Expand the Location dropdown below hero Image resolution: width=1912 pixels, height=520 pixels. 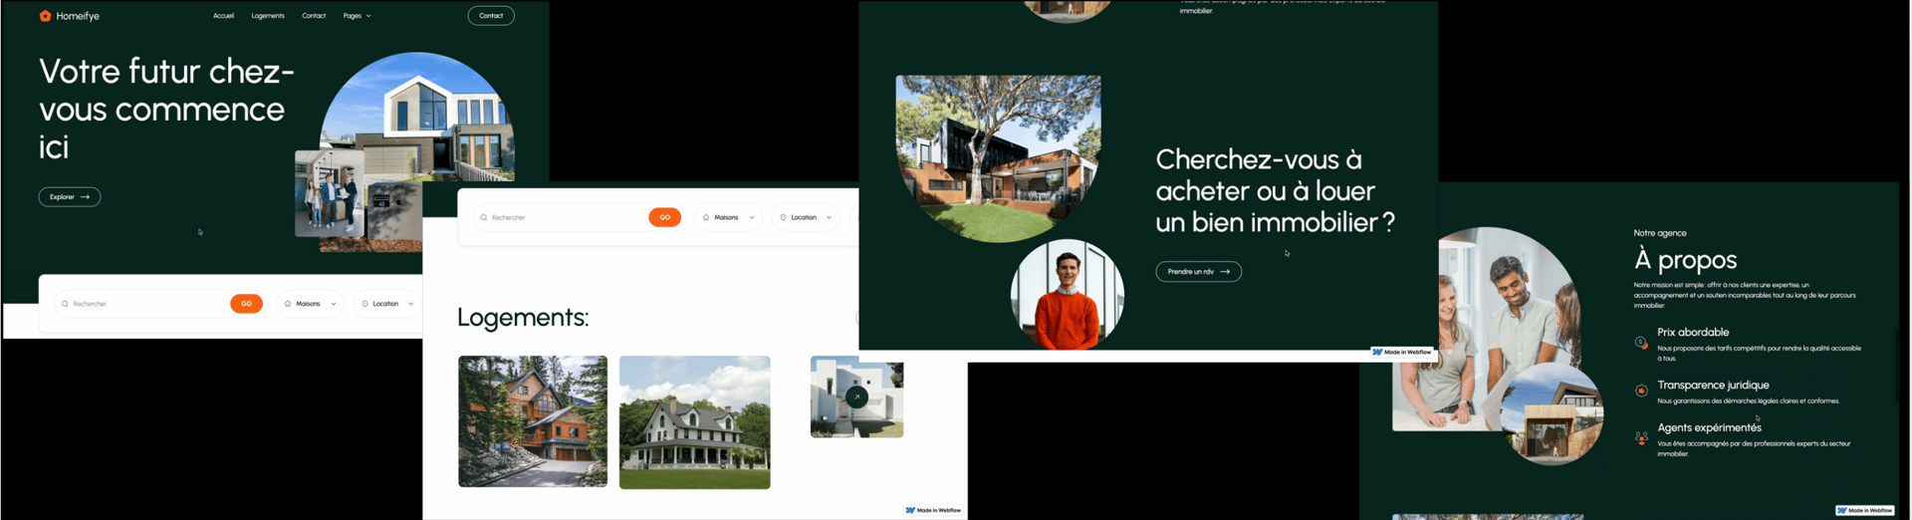387,304
